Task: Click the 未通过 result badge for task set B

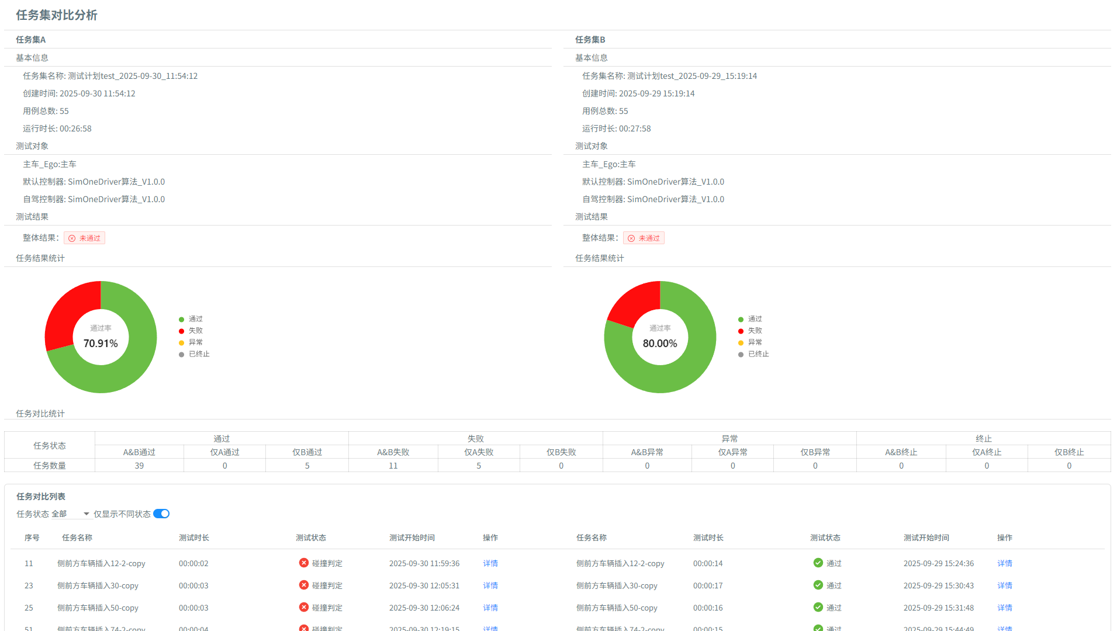Action: 644,238
